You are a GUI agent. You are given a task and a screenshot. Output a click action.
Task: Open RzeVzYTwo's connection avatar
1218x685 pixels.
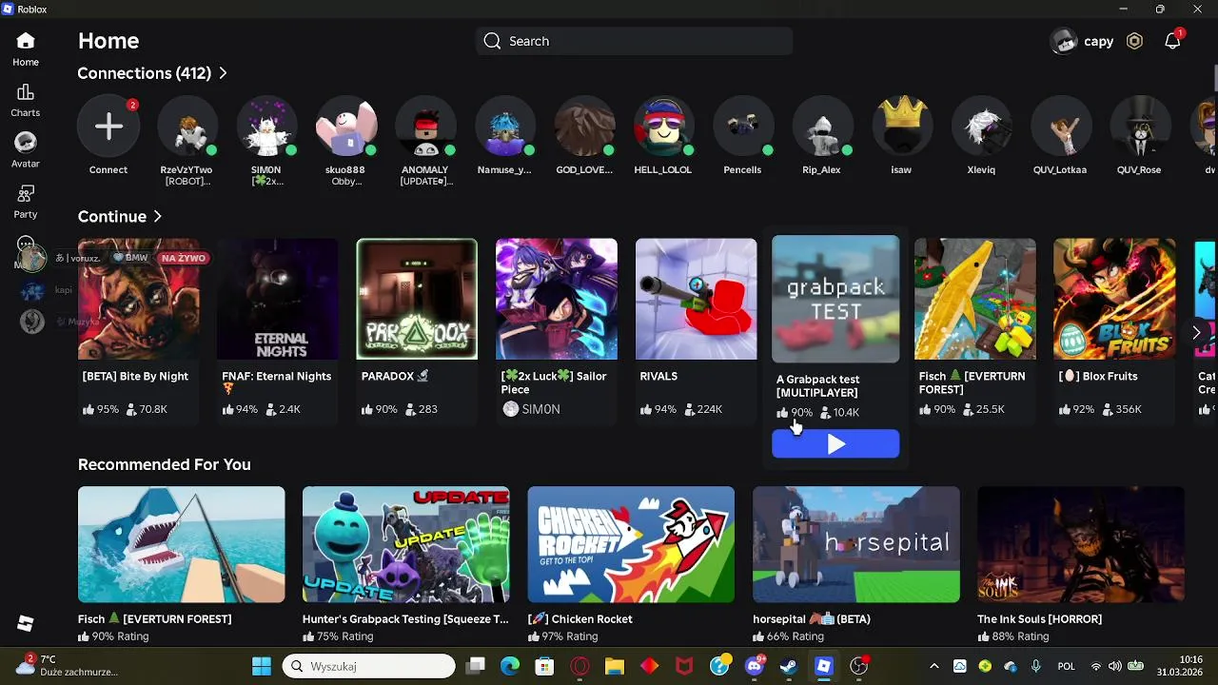[x=187, y=127]
